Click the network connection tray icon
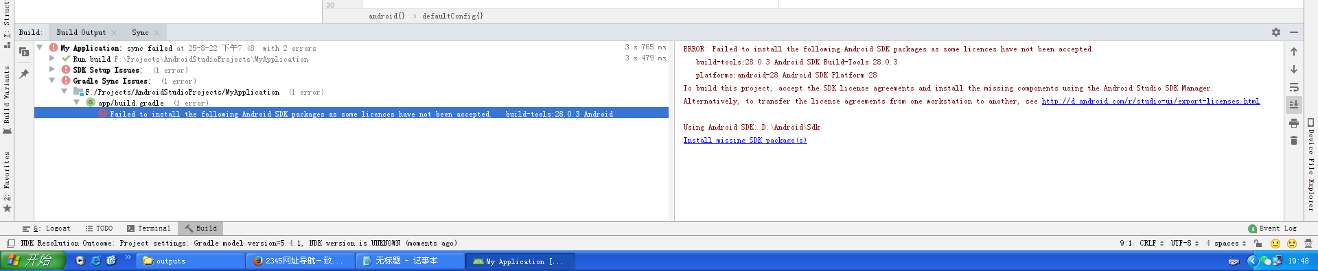The image size is (1318, 271). [1277, 261]
